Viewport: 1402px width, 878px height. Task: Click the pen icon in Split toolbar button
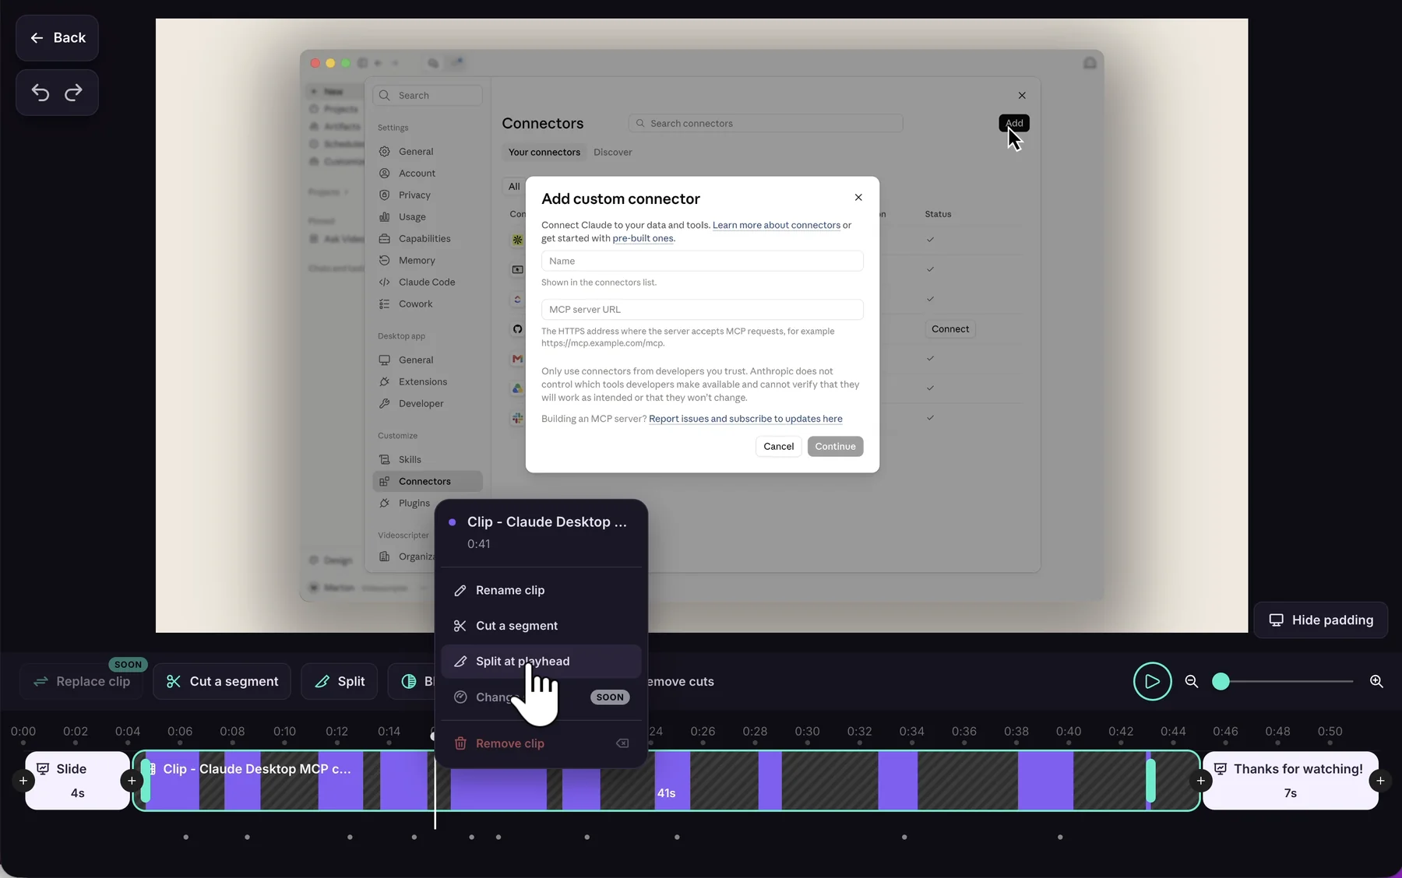point(322,681)
